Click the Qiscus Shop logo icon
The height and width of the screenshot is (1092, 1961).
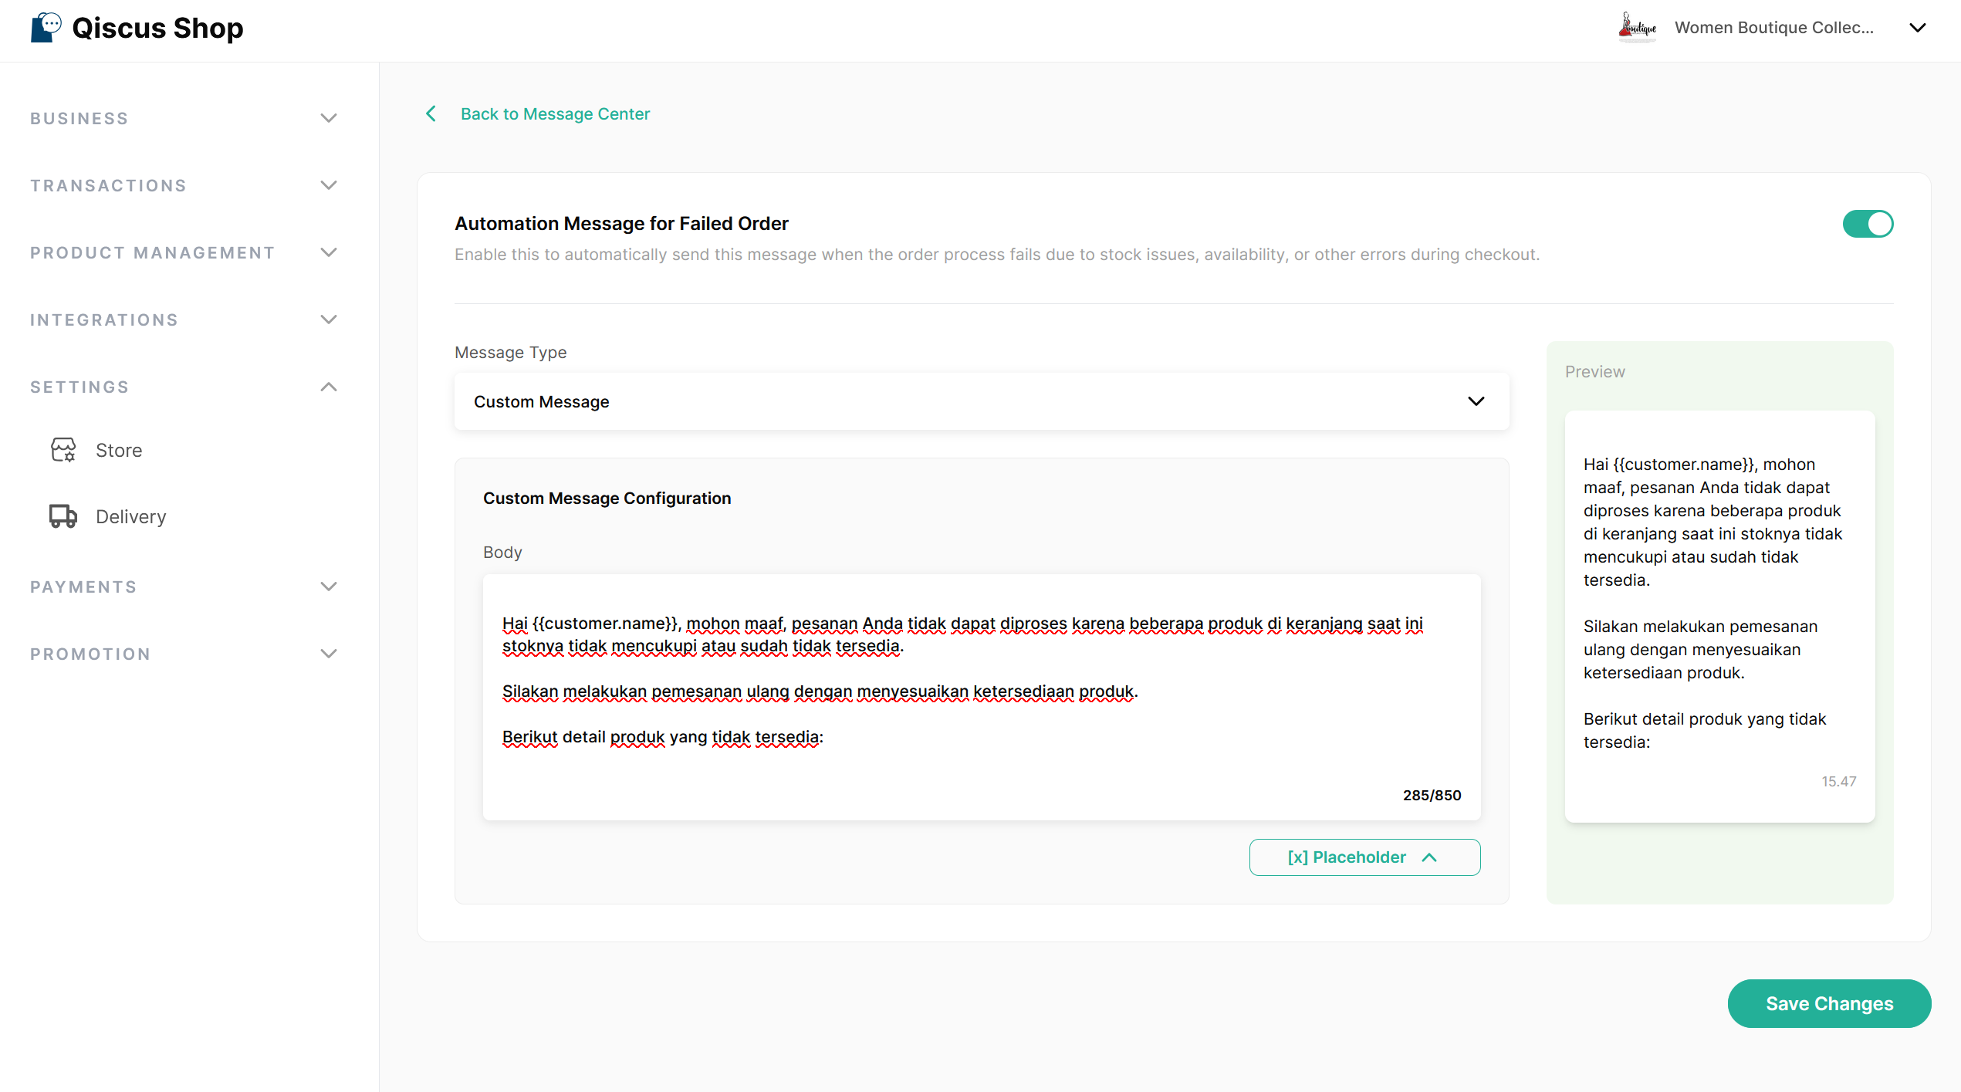coord(46,28)
